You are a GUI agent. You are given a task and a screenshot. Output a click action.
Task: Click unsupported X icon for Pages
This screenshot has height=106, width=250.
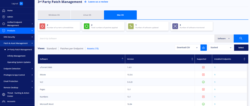(x=203, y=89)
